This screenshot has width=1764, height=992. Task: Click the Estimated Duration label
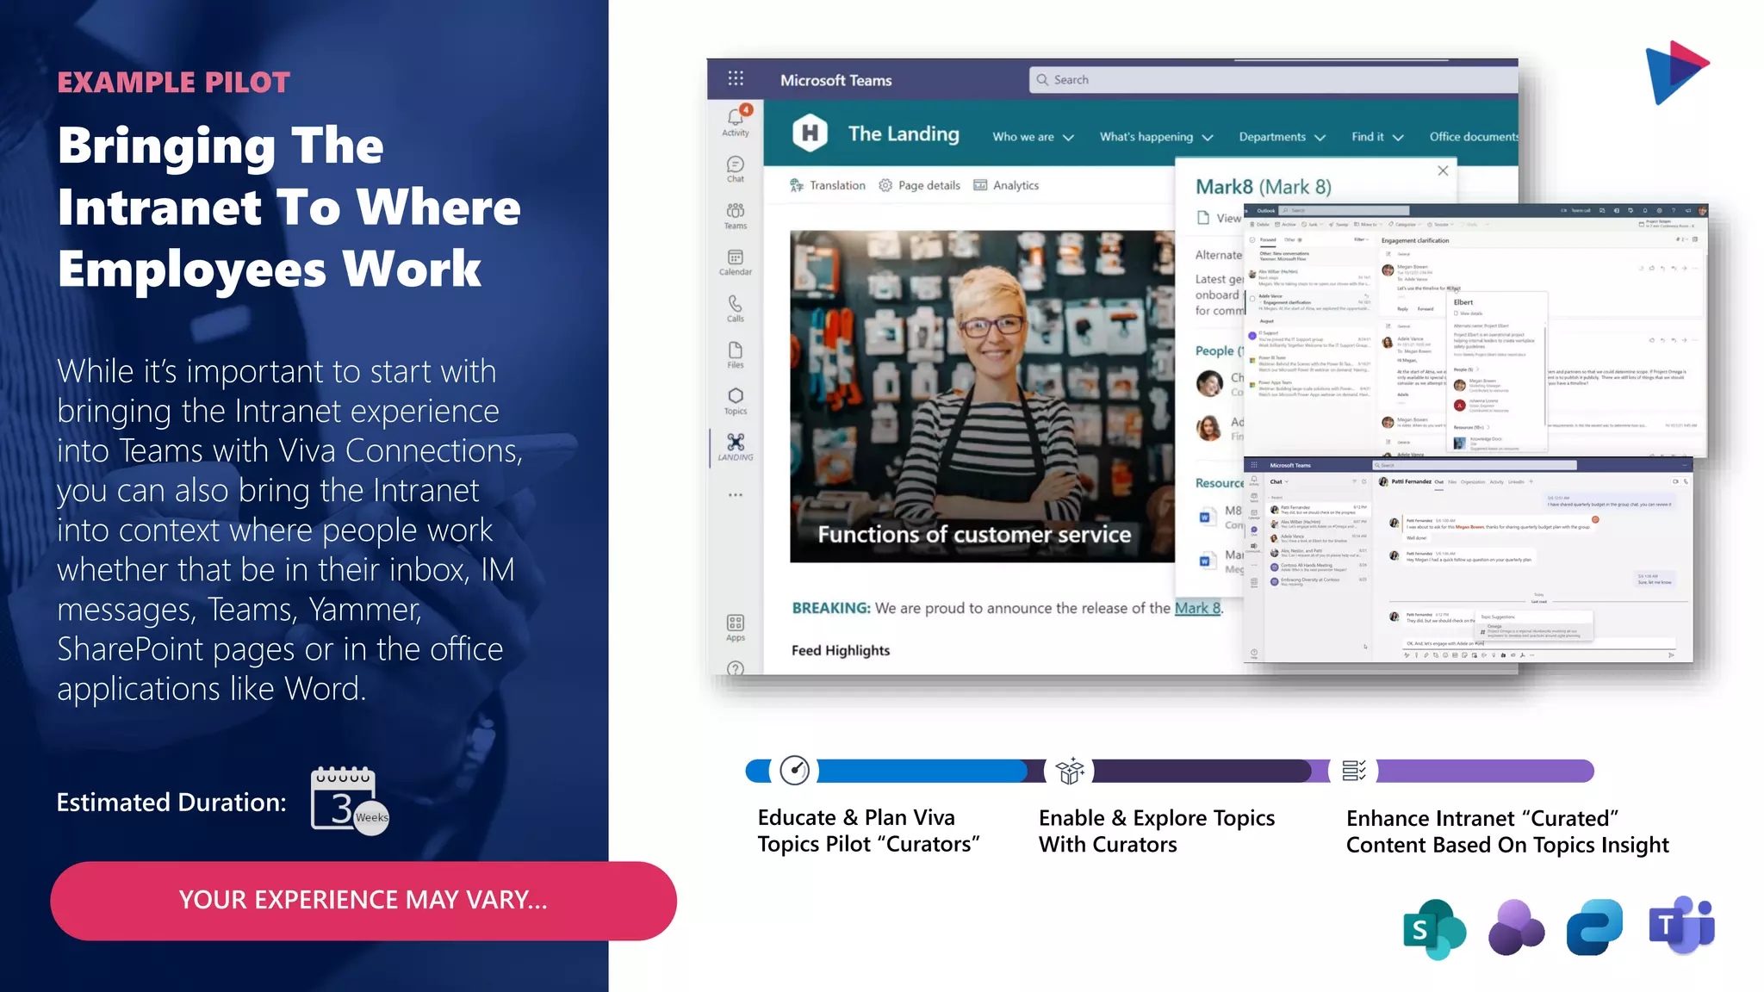click(171, 803)
